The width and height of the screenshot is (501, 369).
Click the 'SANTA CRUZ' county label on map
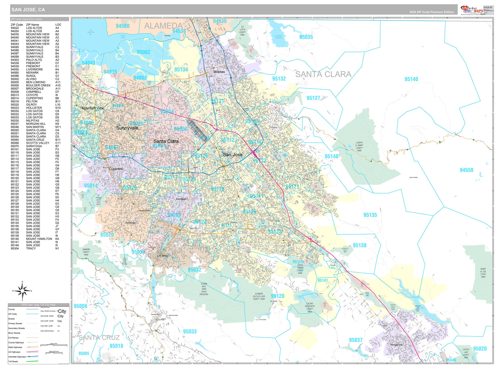coord(99,337)
